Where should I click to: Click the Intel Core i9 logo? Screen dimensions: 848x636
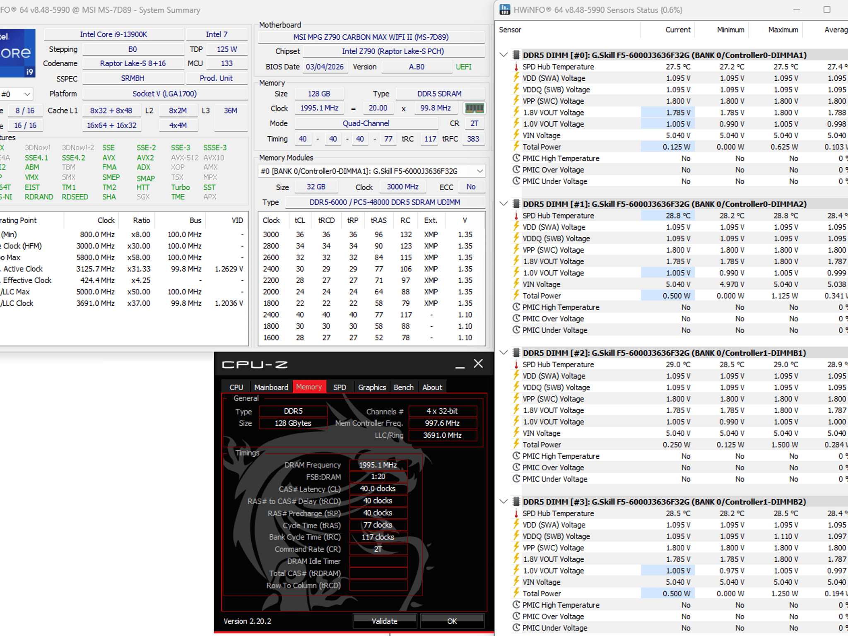tap(17, 53)
